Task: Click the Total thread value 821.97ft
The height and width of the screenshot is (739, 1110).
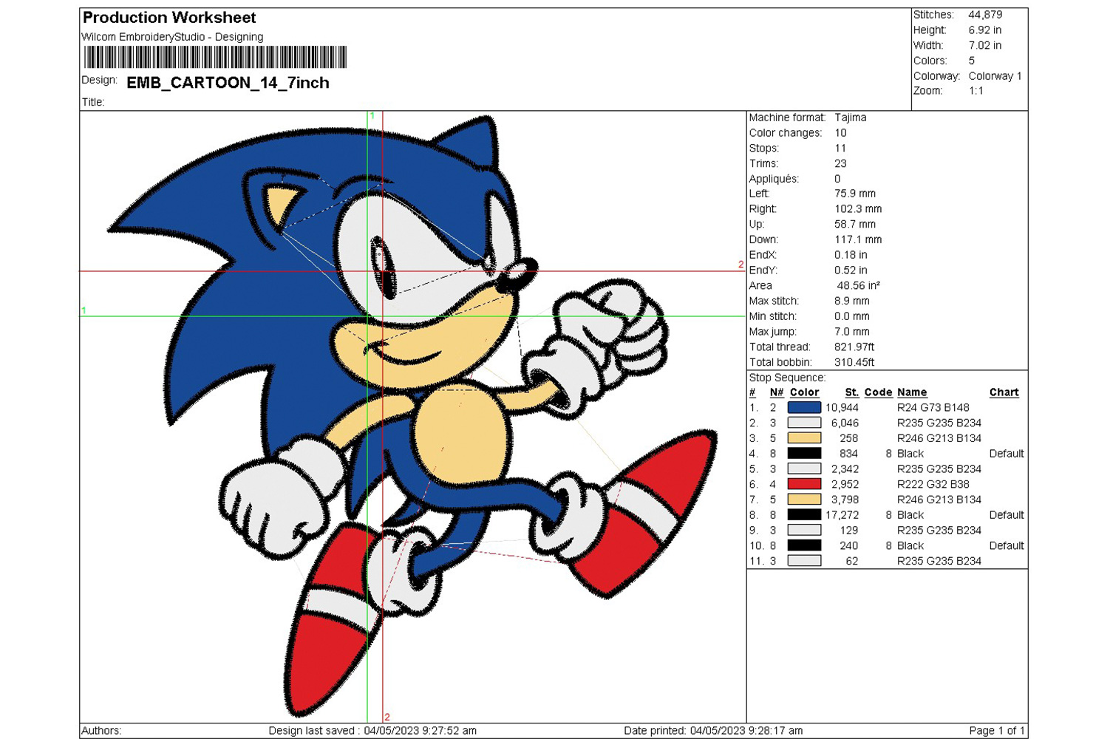Action: click(x=854, y=347)
